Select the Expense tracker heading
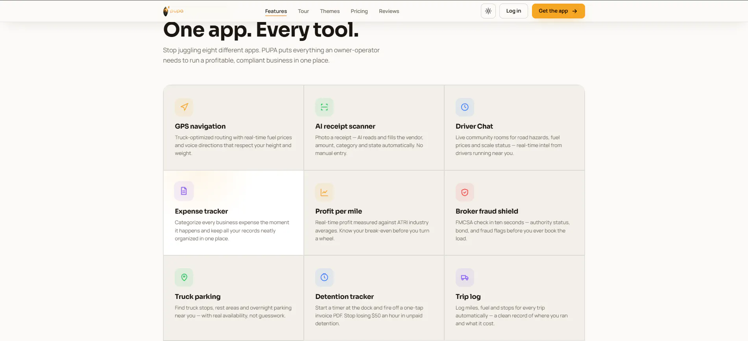Screen dimensions: 748x341 pos(201,211)
